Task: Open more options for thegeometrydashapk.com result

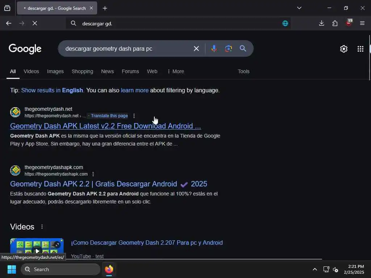Action: [93, 174]
